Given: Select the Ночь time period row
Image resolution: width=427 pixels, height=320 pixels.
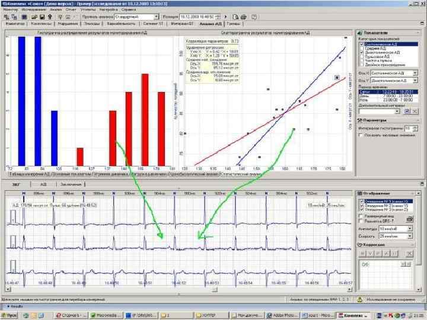Looking at the screenshot, I should (x=388, y=100).
